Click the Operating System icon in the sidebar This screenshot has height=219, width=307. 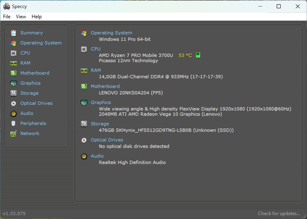click(x=14, y=43)
